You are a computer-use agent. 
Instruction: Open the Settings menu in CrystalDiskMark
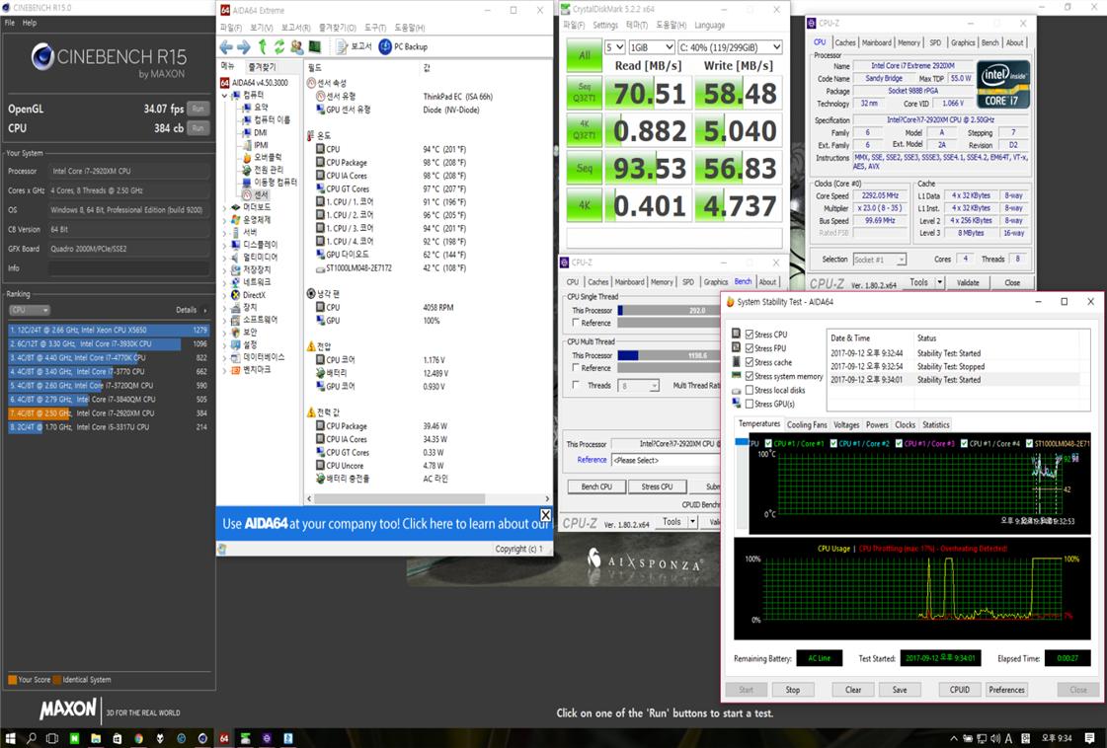coord(605,26)
